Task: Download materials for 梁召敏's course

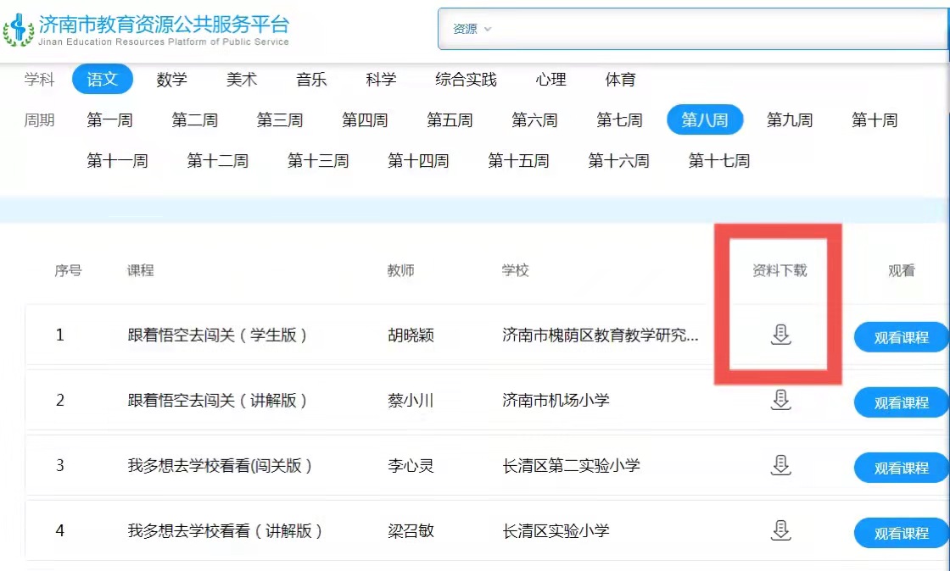Action: tap(780, 530)
